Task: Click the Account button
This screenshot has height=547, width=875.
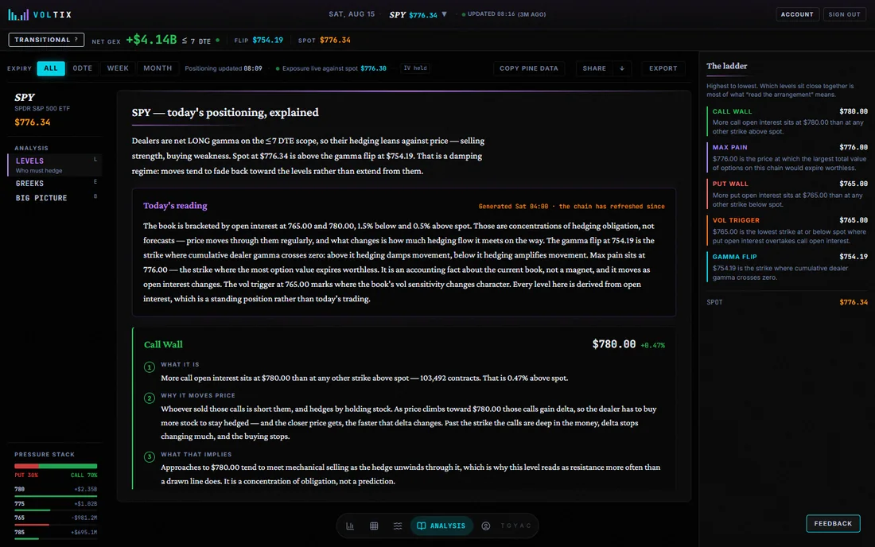Action: 797,14
